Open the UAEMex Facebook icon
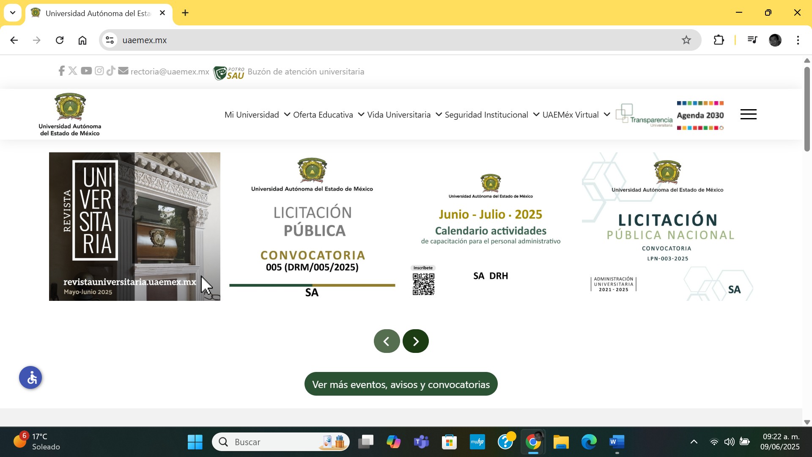 pos(61,71)
